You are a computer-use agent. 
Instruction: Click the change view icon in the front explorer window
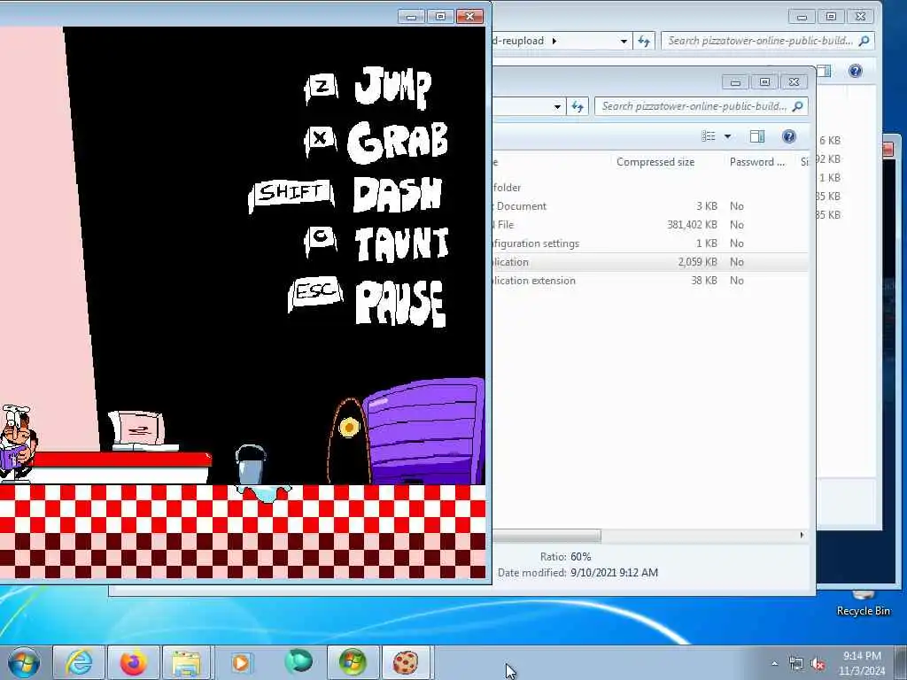point(709,136)
